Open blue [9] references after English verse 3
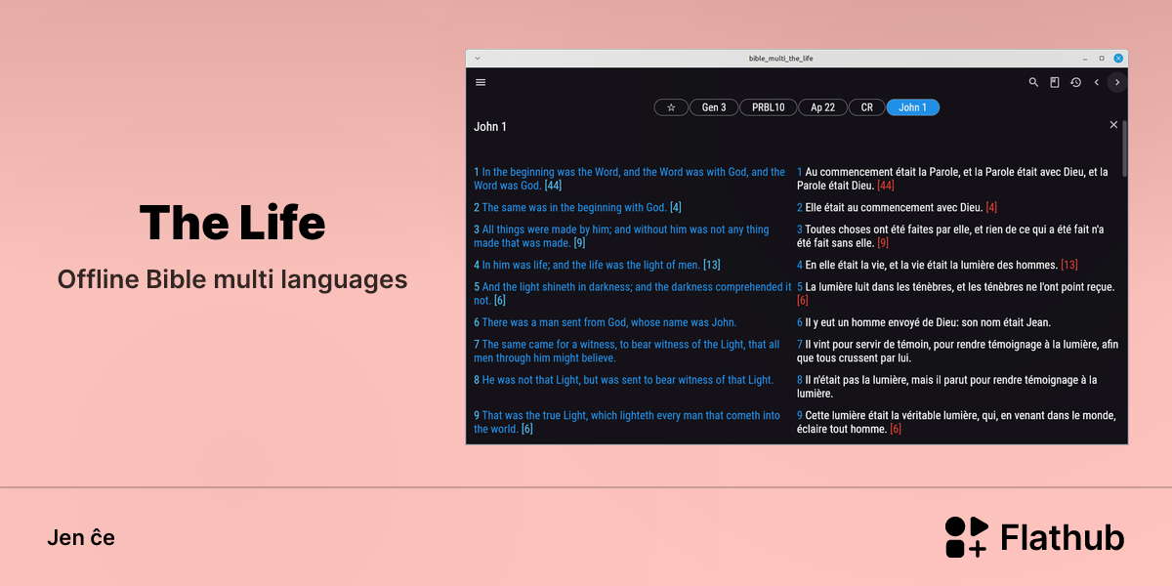The width and height of the screenshot is (1172, 586). [x=579, y=243]
